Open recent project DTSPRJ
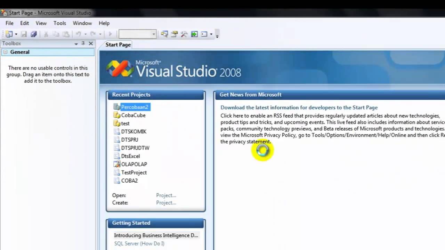445x250 pixels. 130,140
